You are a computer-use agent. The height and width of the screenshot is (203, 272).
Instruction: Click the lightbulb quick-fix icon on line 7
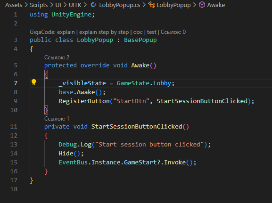[33, 82]
